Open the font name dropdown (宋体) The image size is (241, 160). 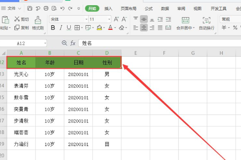pos(68,19)
